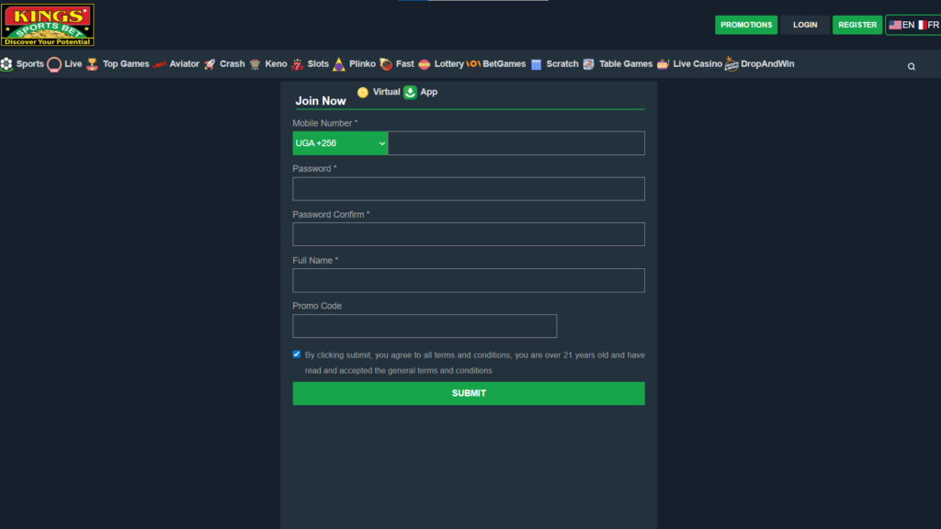Click the Scratch card icon
Screen dimensions: 941x529
537,64
